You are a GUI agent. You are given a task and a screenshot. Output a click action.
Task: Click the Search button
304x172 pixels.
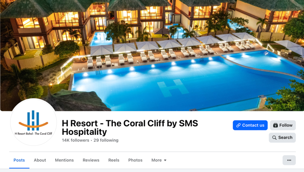pos(282,138)
